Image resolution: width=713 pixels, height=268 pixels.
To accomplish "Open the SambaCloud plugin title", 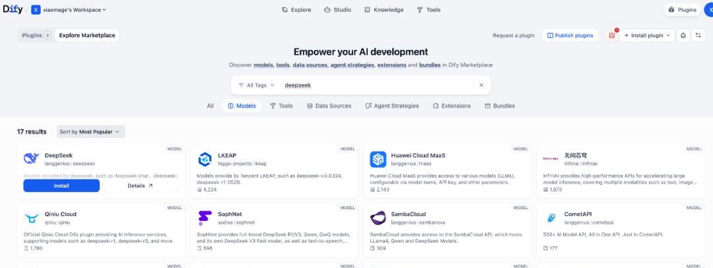I will point(408,214).
